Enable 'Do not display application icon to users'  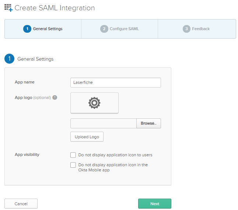pyautogui.click(x=73, y=155)
